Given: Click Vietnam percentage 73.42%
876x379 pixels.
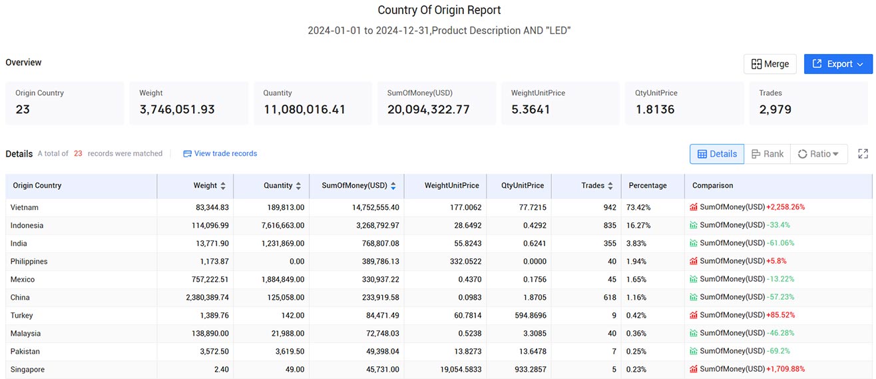Looking at the screenshot, I should coord(638,207).
